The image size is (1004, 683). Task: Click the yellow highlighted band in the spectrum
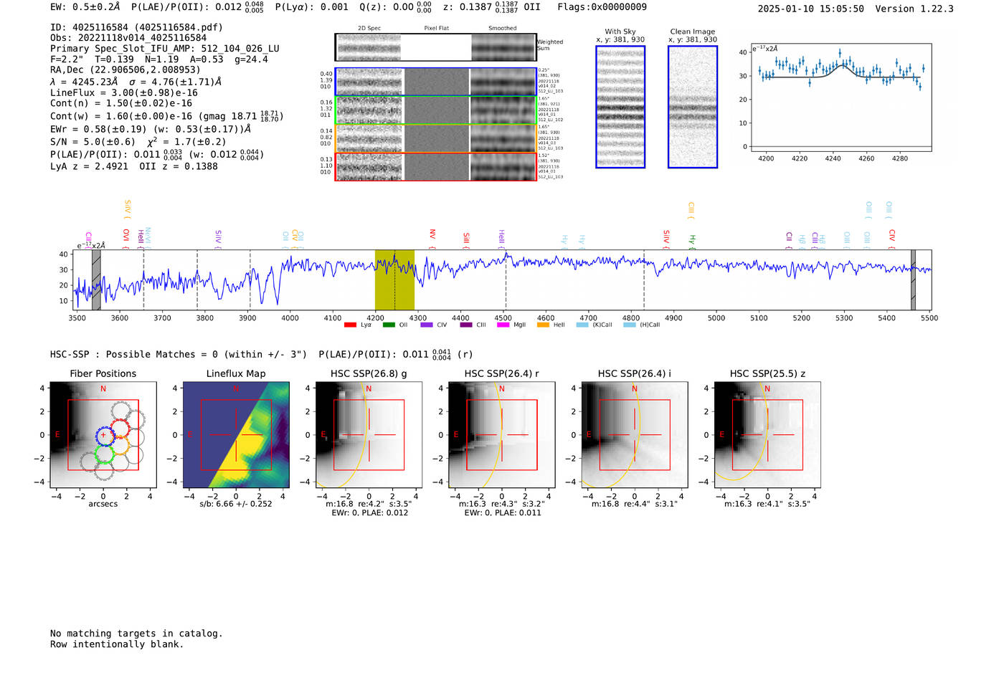[394, 280]
